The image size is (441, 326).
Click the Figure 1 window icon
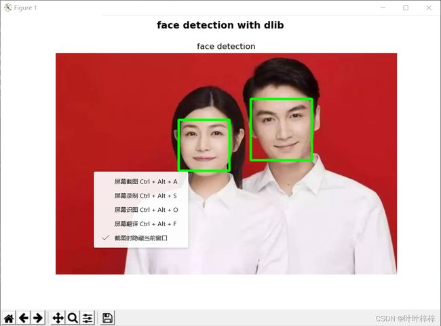pos(8,7)
